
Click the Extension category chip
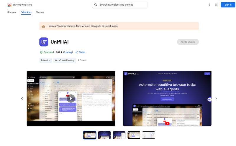point(46,60)
